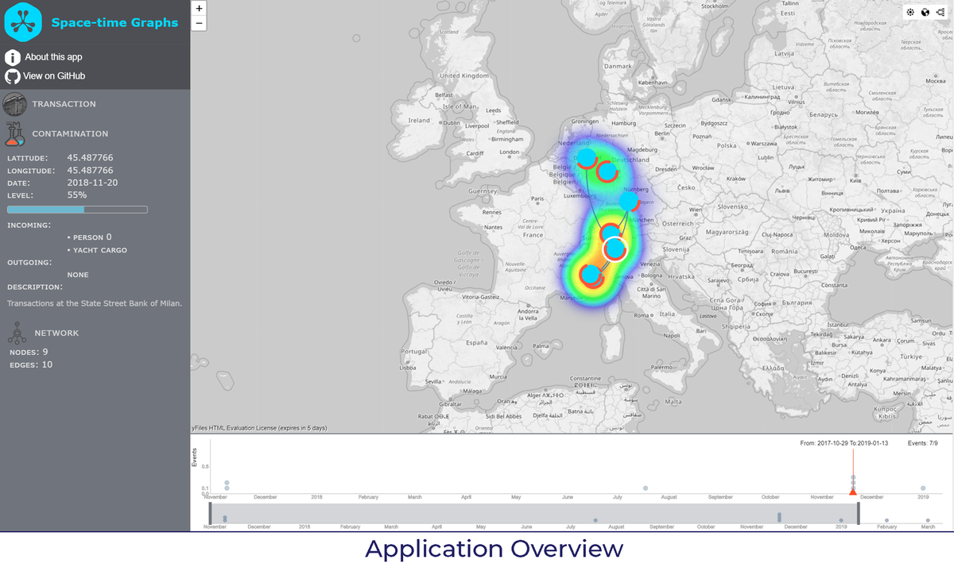Click the 55% contamination level bar
954x571 pixels.
(77, 209)
